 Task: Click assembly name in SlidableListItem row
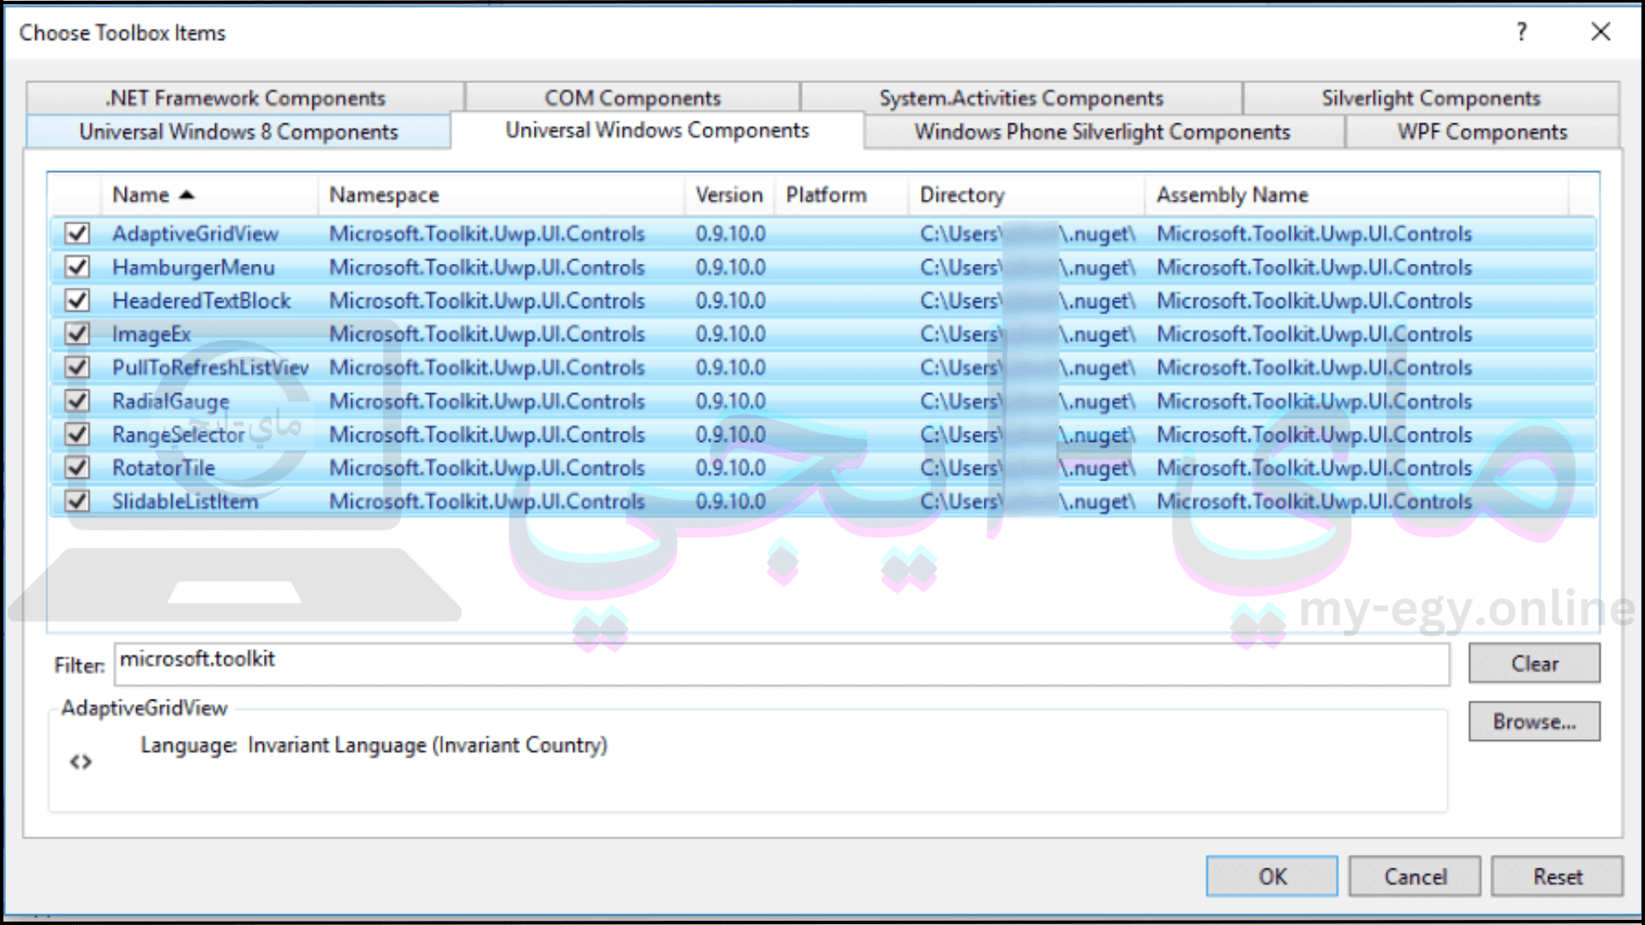click(1314, 501)
